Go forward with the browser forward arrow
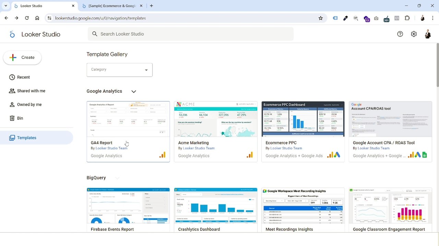Viewport: 439px width, 246px height. pyautogui.click(x=16, y=18)
